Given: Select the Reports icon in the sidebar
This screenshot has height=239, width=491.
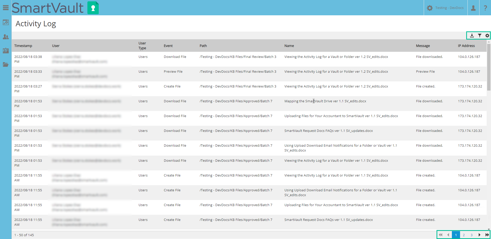Looking at the screenshot, I should click(x=6, y=22).
